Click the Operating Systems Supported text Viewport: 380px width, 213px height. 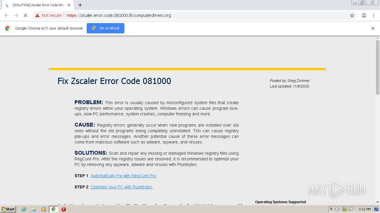(x=281, y=202)
